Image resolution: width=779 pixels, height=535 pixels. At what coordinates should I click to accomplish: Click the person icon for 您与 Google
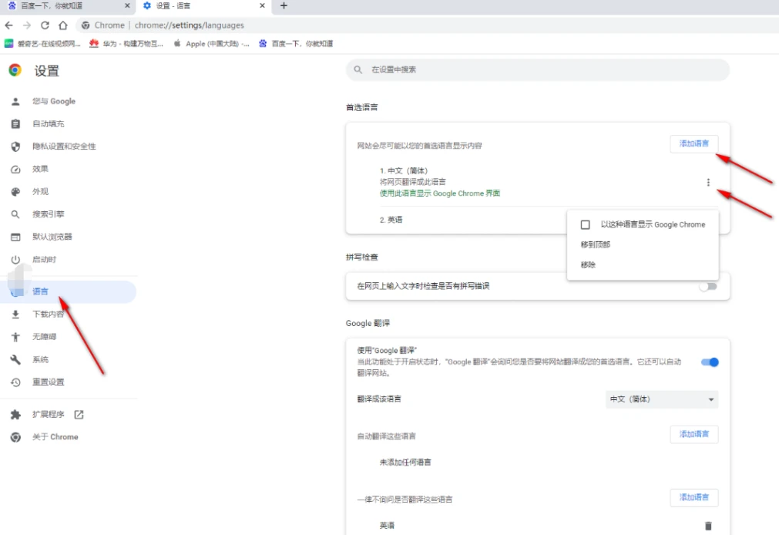tap(15, 102)
